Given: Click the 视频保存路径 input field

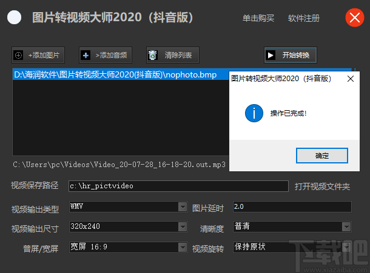Looking at the screenshot, I should 178,186.
